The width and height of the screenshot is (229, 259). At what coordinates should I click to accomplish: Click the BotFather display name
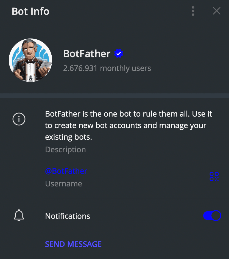click(x=87, y=54)
